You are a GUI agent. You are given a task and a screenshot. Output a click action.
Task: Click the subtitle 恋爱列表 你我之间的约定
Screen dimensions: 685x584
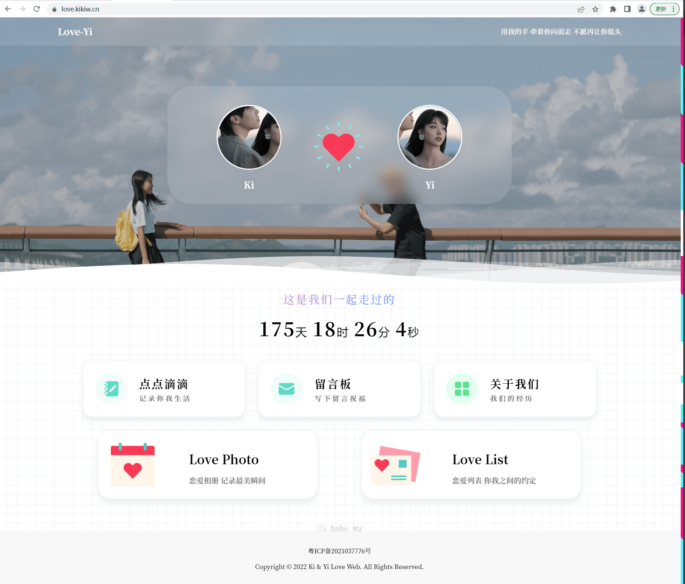point(494,481)
